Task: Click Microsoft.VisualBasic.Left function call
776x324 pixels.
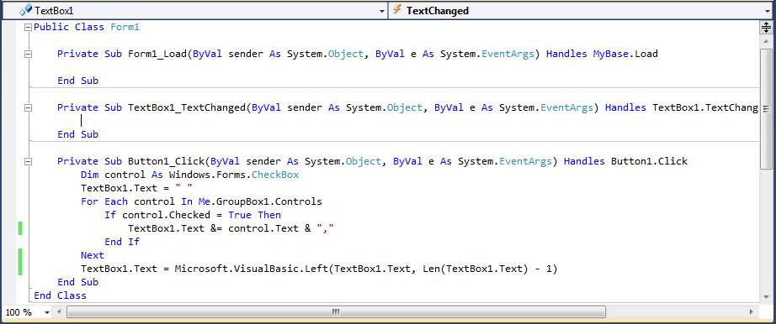Action: [x=252, y=269]
